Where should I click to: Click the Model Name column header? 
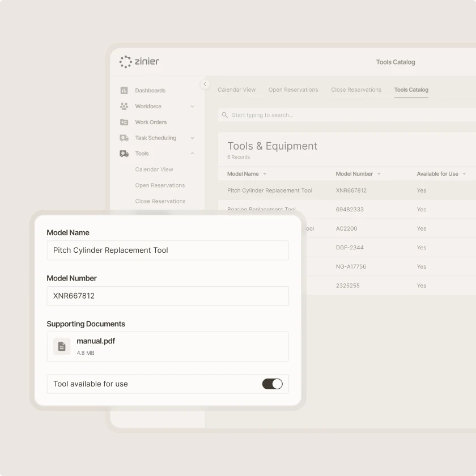(243, 174)
